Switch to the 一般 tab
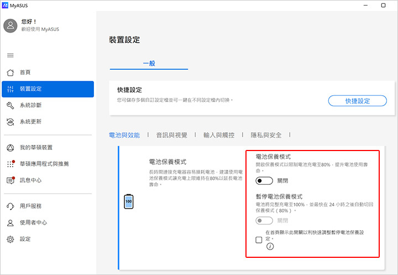398x275 pixels. pos(149,63)
